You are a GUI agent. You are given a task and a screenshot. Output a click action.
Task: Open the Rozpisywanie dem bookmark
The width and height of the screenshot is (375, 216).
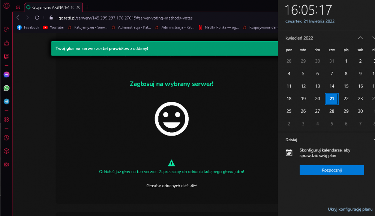pos(261,27)
